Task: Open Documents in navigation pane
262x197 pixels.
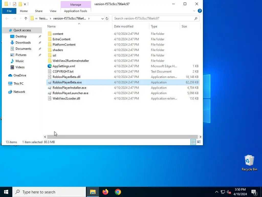Action: [x=23, y=49]
